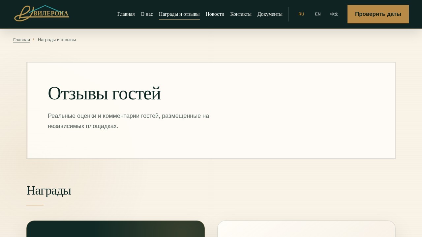Image resolution: width=422 pixels, height=237 pixels.
Task: Switch language to Chinese 中文
Action: pos(334,14)
